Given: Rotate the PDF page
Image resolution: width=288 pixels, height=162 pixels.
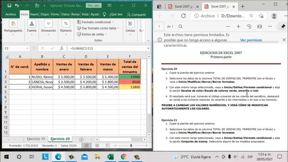Looking at the screenshot, I should pyautogui.click(x=249, y=27).
